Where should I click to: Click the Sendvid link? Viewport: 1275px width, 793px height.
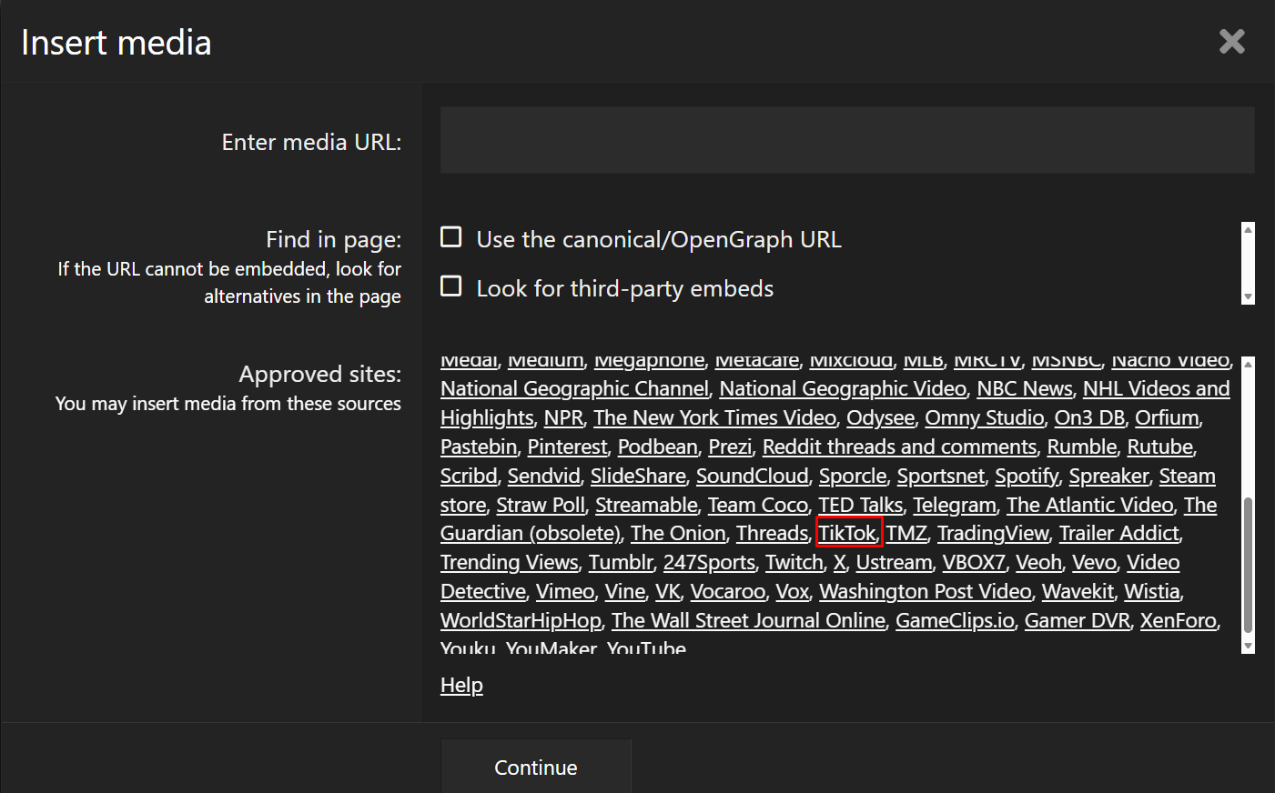tap(543, 477)
